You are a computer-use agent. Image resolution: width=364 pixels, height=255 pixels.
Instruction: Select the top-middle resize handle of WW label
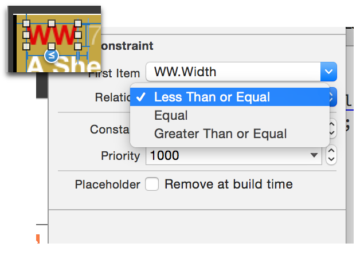(x=52, y=23)
